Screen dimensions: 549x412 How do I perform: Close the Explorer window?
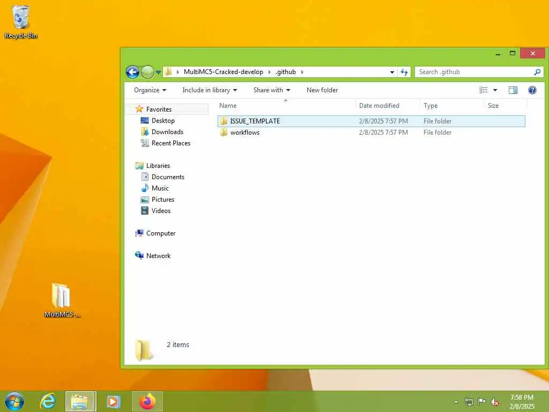[532, 53]
